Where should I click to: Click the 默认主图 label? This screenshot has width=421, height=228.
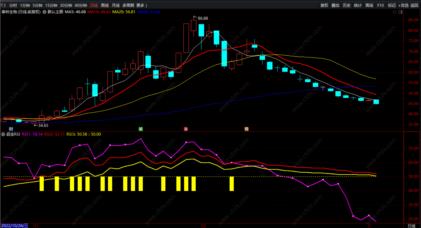(55, 12)
